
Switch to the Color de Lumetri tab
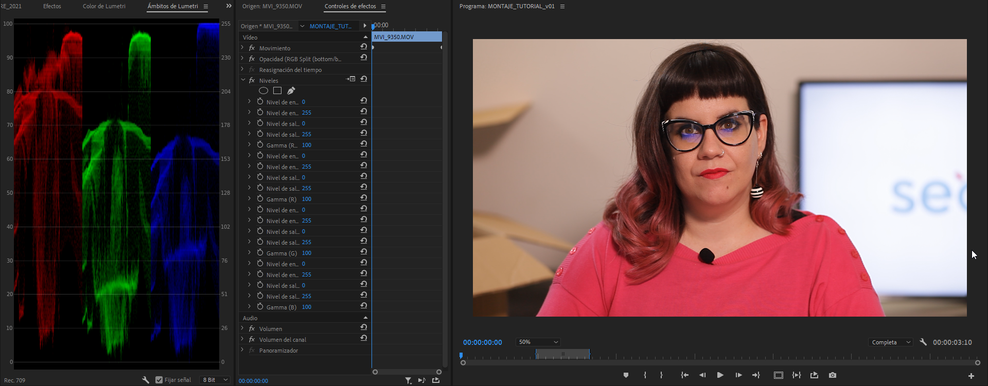click(x=104, y=6)
